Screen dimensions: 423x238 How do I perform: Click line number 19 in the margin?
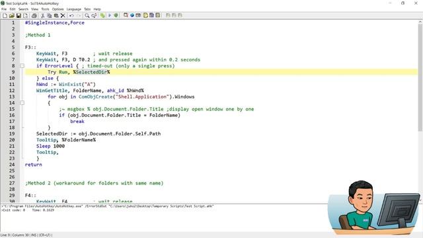coord(12,134)
